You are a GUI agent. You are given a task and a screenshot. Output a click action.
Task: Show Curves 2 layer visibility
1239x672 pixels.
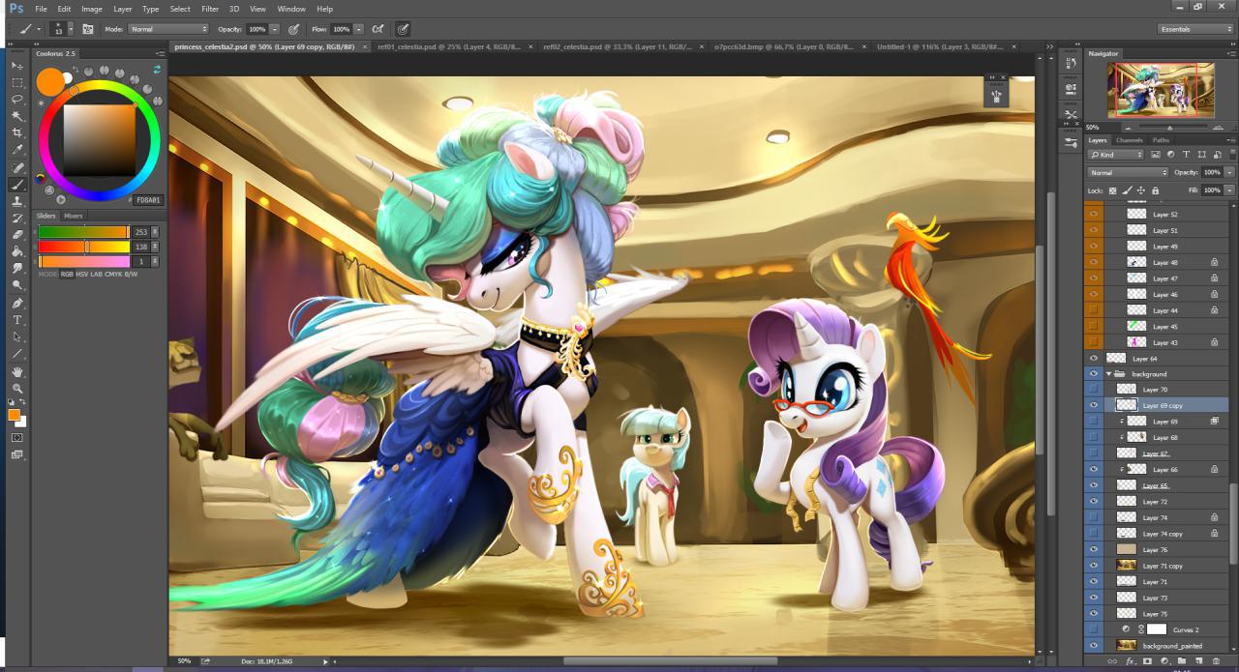(1094, 629)
